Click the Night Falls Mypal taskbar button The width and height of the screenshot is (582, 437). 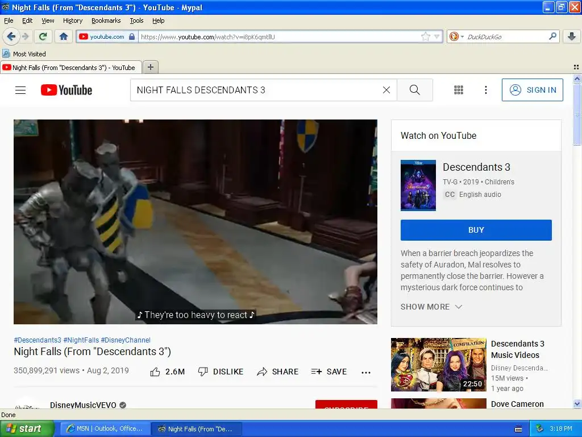(x=197, y=428)
